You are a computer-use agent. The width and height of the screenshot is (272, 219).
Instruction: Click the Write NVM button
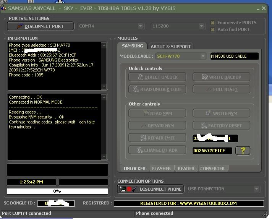tap(222, 114)
